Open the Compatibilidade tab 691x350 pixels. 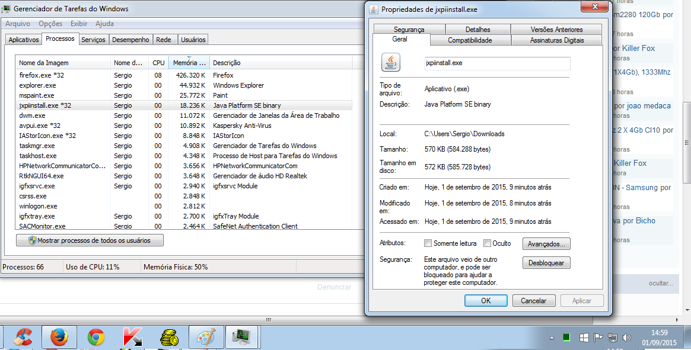coord(470,40)
